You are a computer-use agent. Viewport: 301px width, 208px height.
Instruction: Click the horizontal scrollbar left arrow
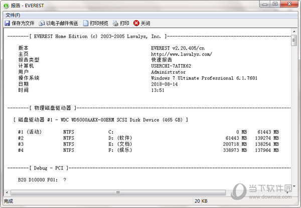pos(7,192)
